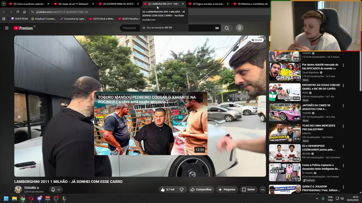Dislike the video thumbs-down button
Image resolution: width=362 pixels, height=203 pixels.
click(x=182, y=189)
